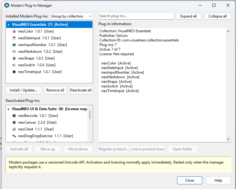Viewport: 236px width, 189px height.
Task: Click the Remove all button
Action: (55, 90)
